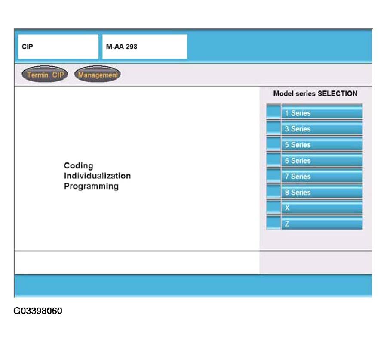Click the CIP header field
The image size is (387, 342).
[58, 47]
